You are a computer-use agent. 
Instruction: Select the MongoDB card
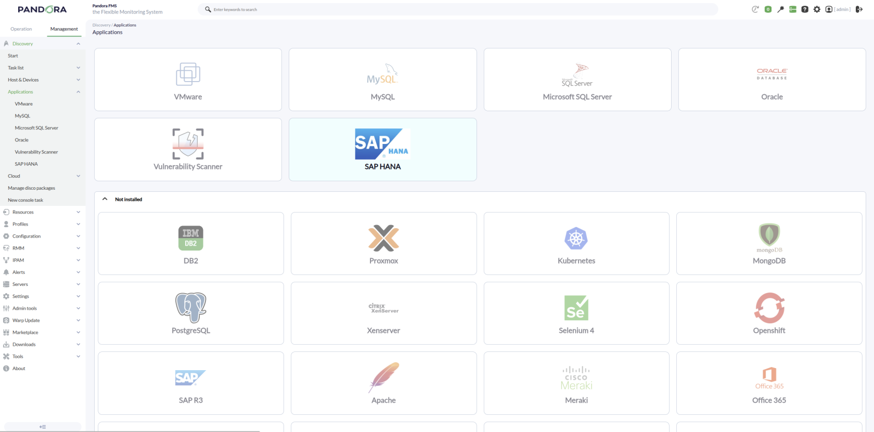(x=769, y=243)
